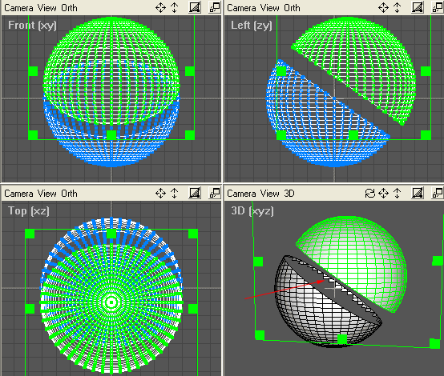
Task: Toggle shading mode icon in Front view header
Action: [x=195, y=7]
